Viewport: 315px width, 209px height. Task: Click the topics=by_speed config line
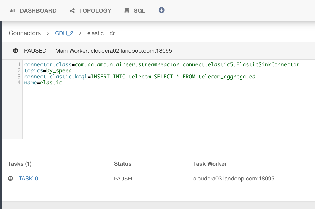click(x=48, y=70)
